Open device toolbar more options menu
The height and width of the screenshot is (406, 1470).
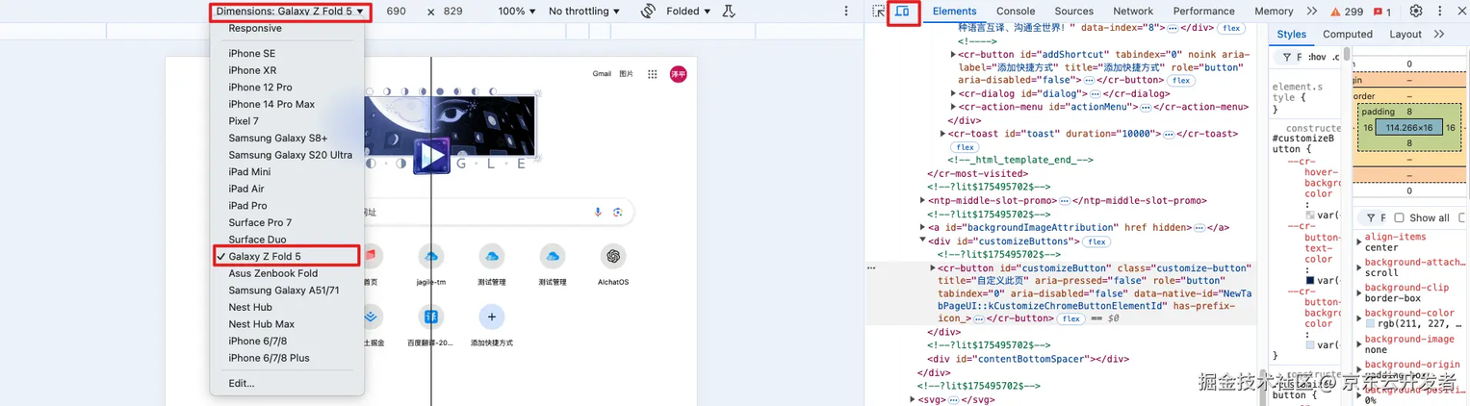[847, 12]
